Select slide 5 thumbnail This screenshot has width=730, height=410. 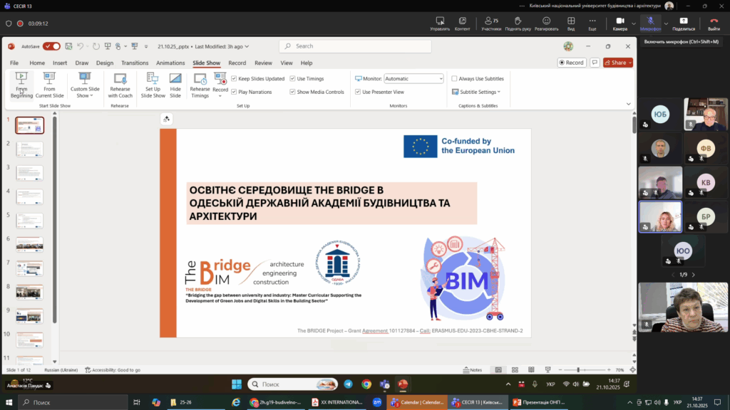point(29,220)
